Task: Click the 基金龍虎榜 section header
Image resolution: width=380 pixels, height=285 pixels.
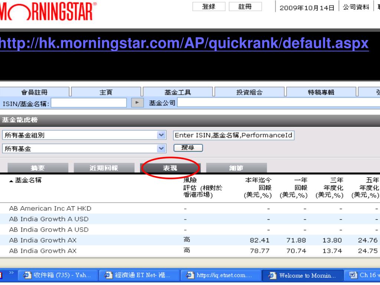Action: (x=20, y=120)
